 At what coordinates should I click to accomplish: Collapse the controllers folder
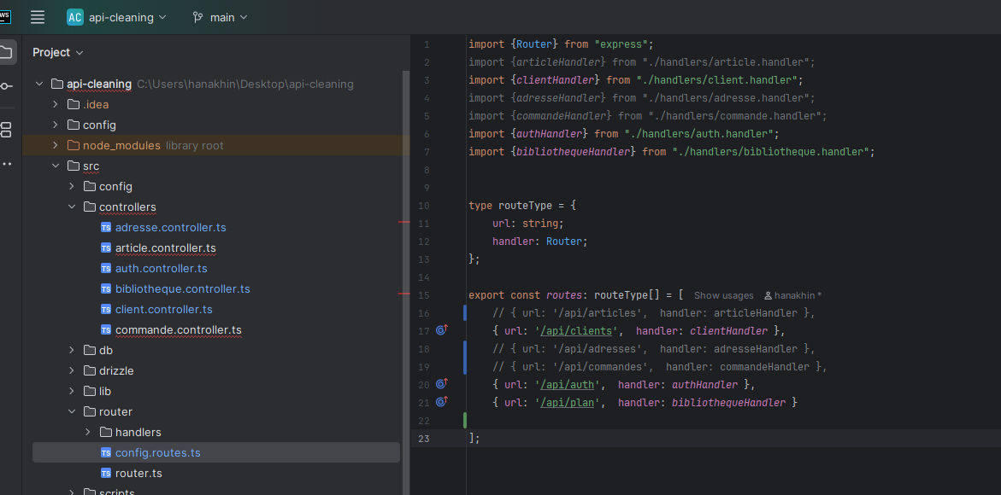pos(72,207)
